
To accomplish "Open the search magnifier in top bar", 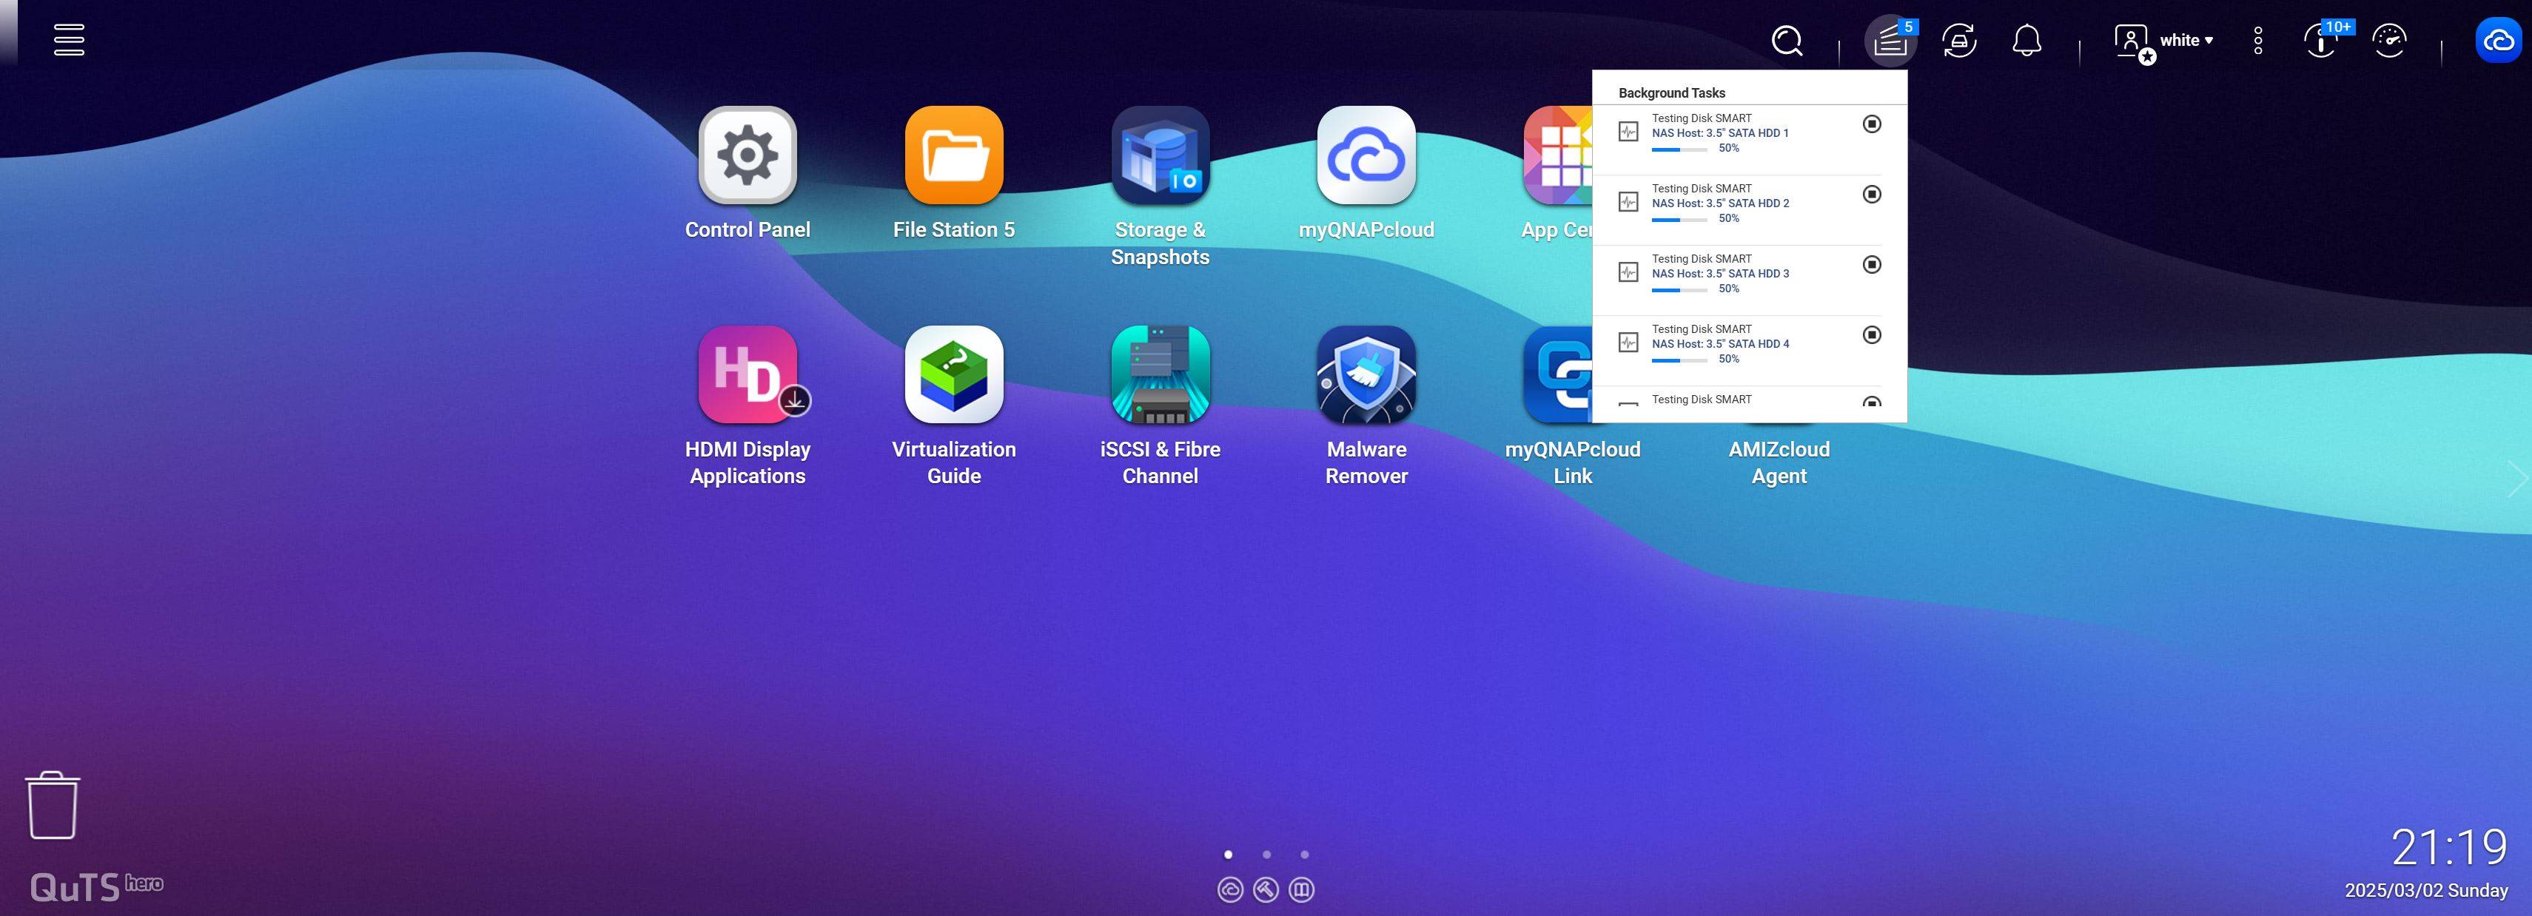I will [1787, 40].
